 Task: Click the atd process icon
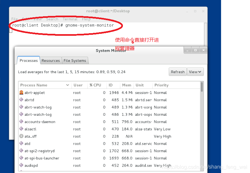(x=21, y=143)
